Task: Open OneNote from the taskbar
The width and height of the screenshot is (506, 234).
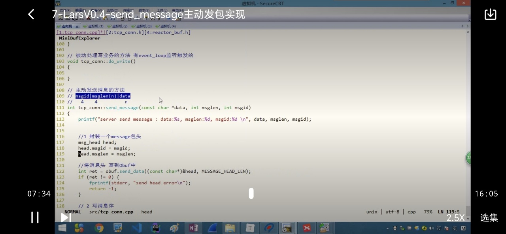Action: pyautogui.click(x=194, y=228)
